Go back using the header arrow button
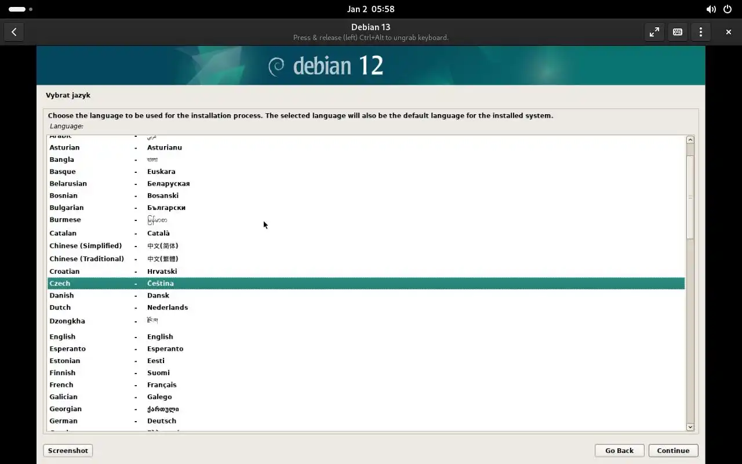 tap(14, 32)
